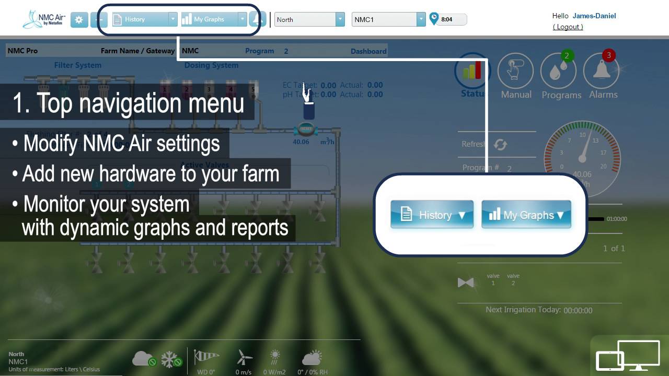Click the 'valve 1' label
The image size is (669, 376).
point(493,279)
